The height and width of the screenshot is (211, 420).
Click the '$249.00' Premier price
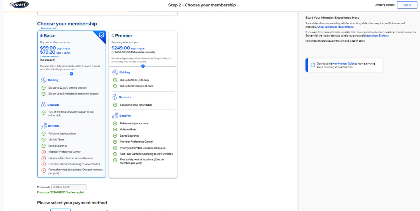click(x=121, y=48)
